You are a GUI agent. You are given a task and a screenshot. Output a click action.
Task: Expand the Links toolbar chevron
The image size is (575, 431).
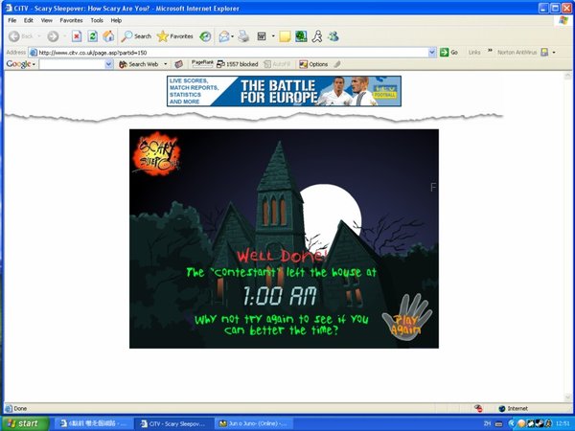(490, 51)
